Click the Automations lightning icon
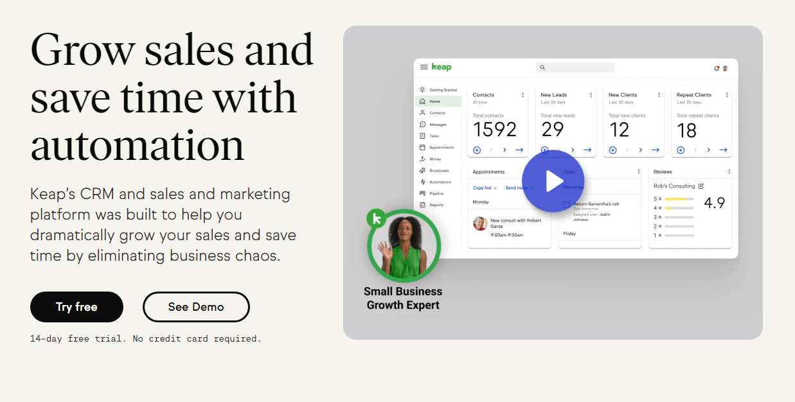This screenshot has width=795, height=402. (422, 182)
